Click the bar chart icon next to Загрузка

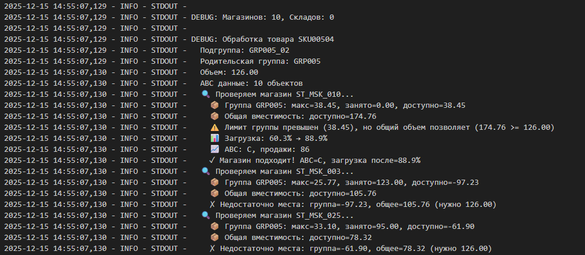pyautogui.click(x=214, y=138)
